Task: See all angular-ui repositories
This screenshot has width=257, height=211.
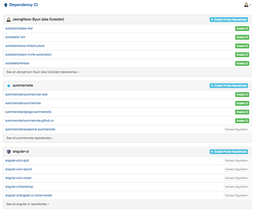Action: (28, 204)
